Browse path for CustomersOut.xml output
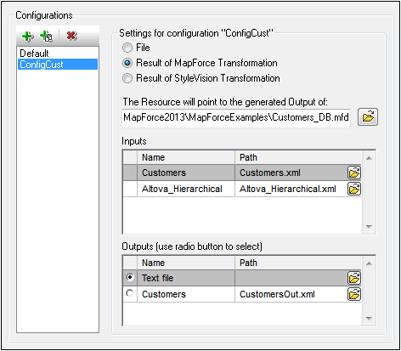Viewport: 401px width, 351px height. (x=354, y=294)
